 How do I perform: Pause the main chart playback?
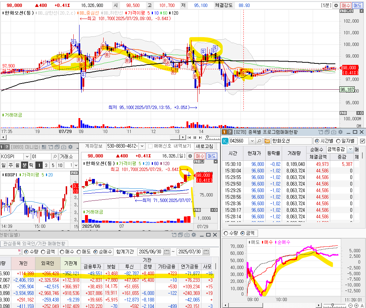point(194,137)
